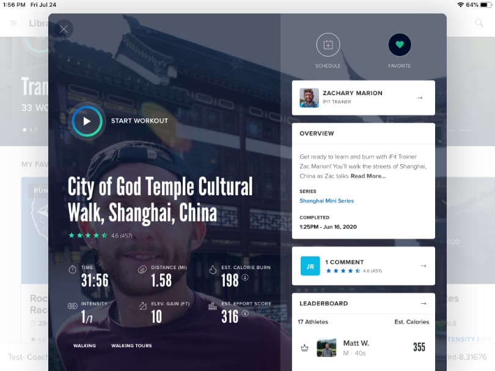The height and width of the screenshot is (371, 495).
Task: Tap the Schedule calendar icon
Action: (x=328, y=45)
